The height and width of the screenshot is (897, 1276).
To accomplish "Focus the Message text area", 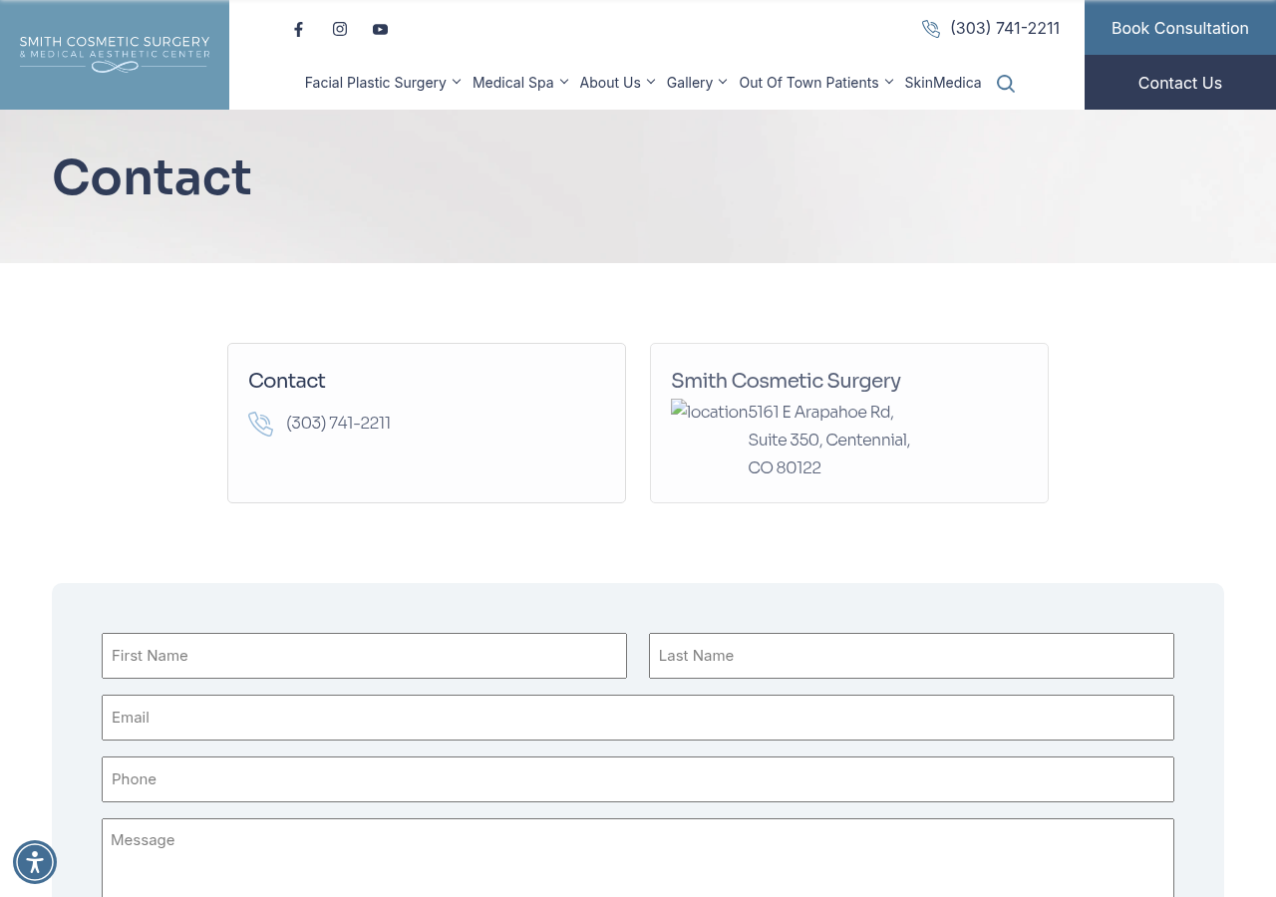I will point(638,858).
